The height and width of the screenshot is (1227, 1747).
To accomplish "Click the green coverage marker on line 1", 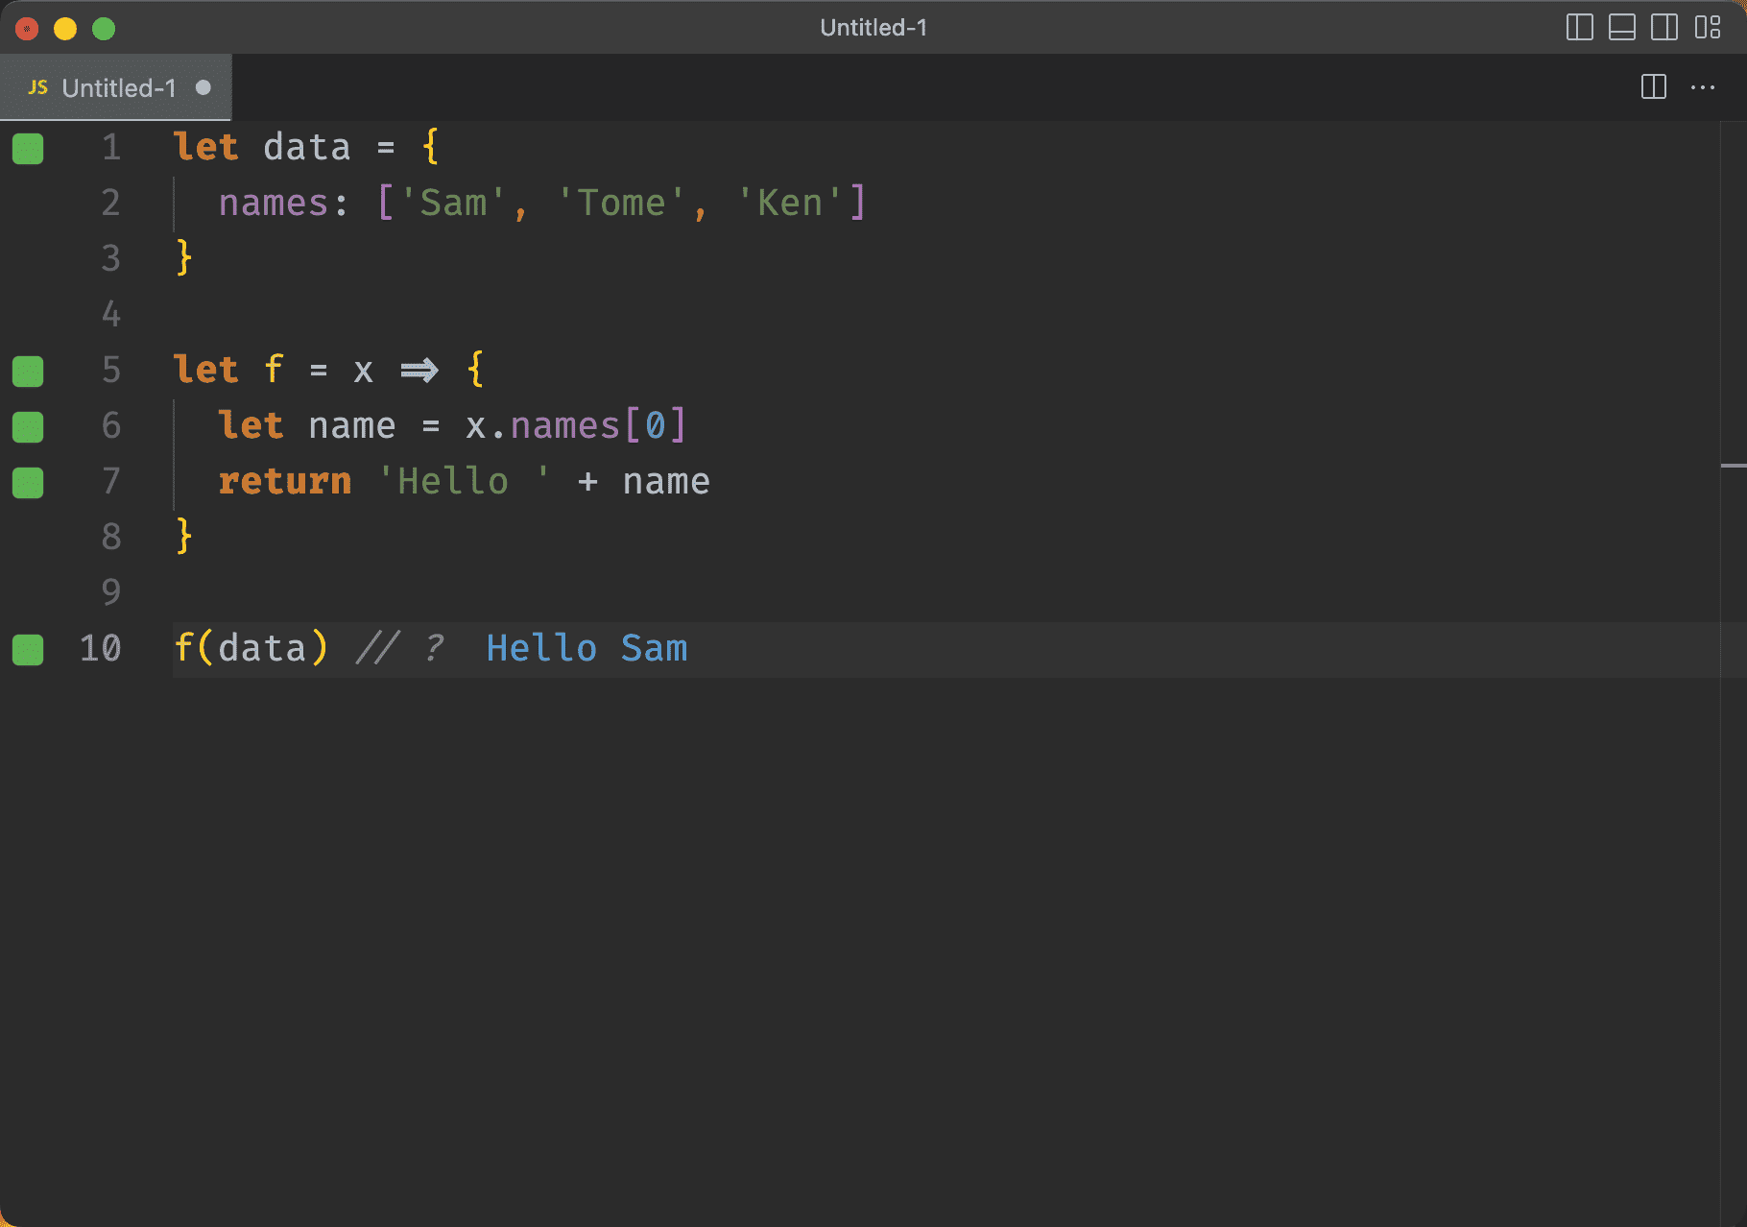I will [28, 149].
